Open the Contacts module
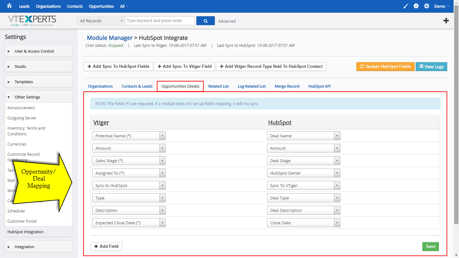This screenshot has height=258, width=459. coord(75,6)
